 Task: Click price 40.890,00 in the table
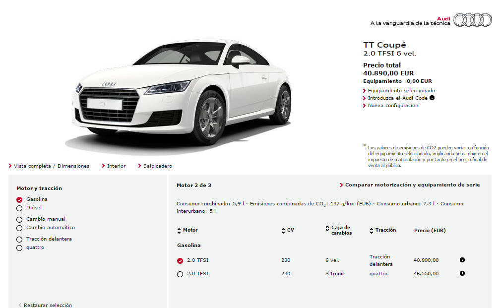[x=426, y=260]
